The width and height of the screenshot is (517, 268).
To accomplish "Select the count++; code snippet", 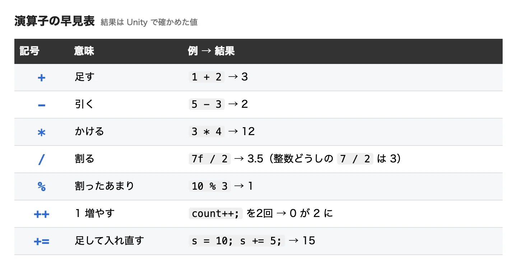I will (216, 213).
